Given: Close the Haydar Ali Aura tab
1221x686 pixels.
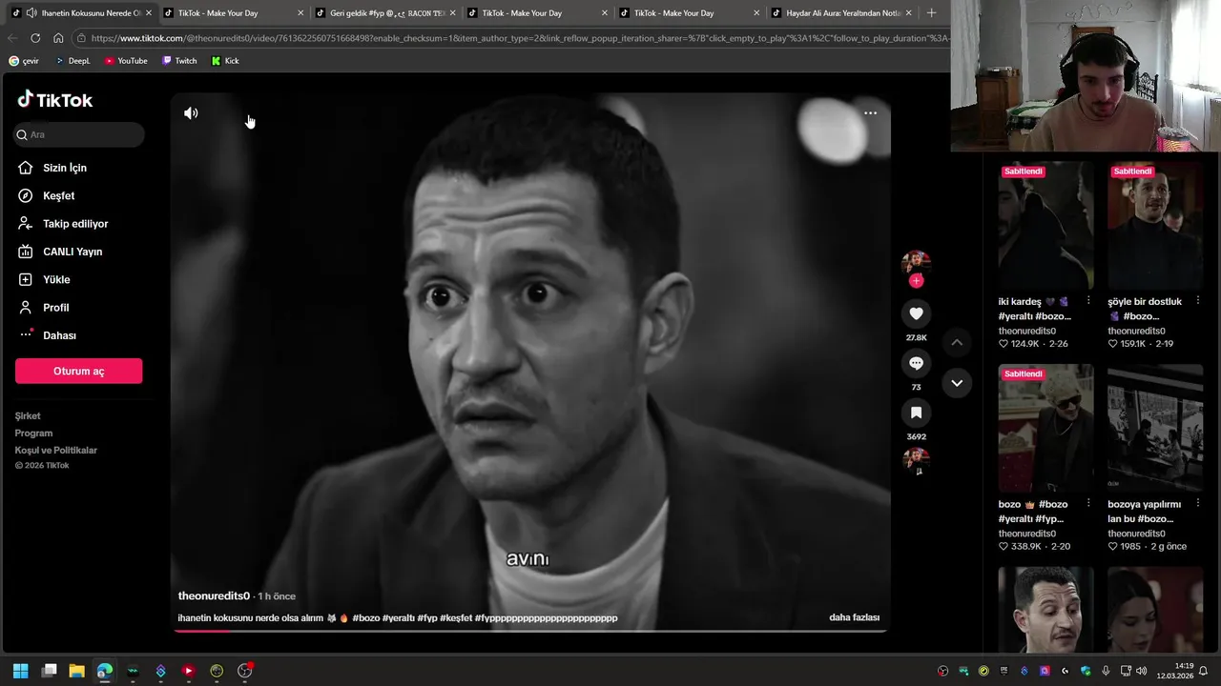Looking at the screenshot, I should pos(909,13).
